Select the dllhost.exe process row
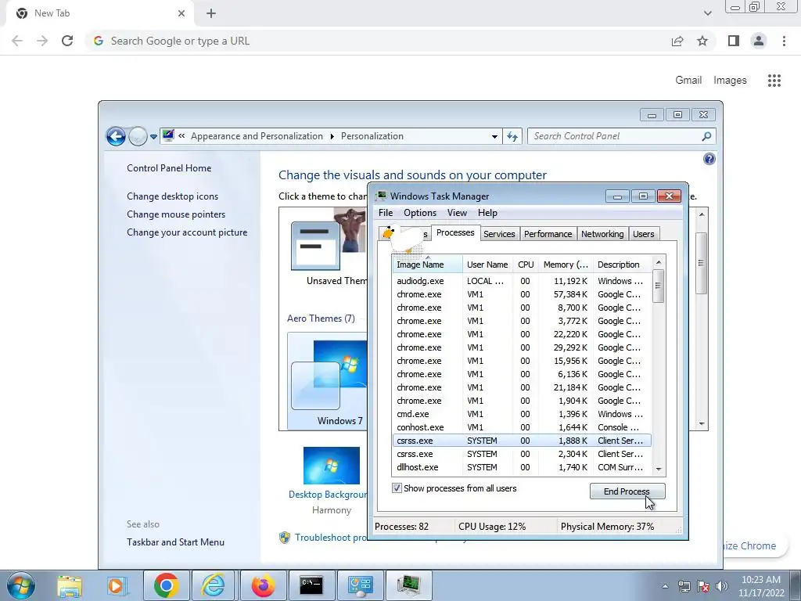The height and width of the screenshot is (601, 801). pos(522,467)
